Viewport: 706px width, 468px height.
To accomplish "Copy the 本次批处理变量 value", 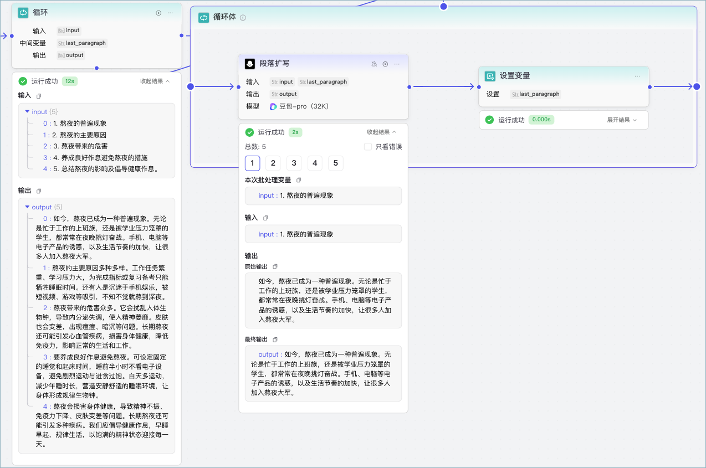I will pyautogui.click(x=299, y=180).
